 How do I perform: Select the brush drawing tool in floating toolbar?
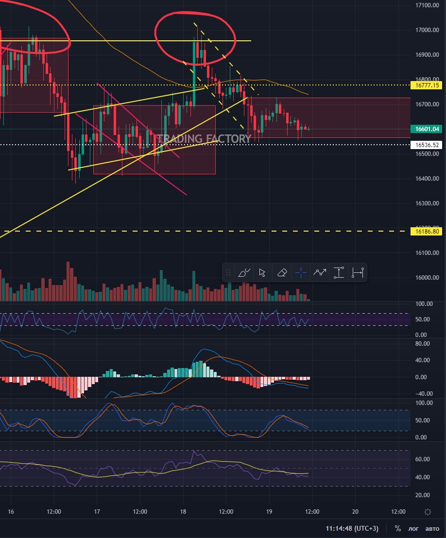[x=244, y=273]
